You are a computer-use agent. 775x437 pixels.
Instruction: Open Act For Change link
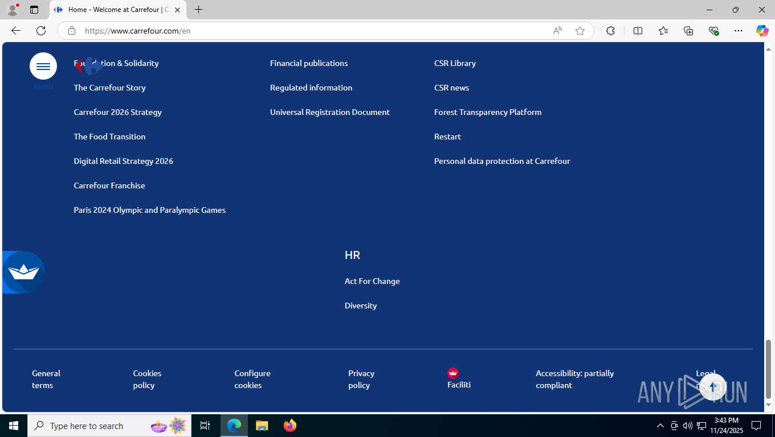[372, 281]
